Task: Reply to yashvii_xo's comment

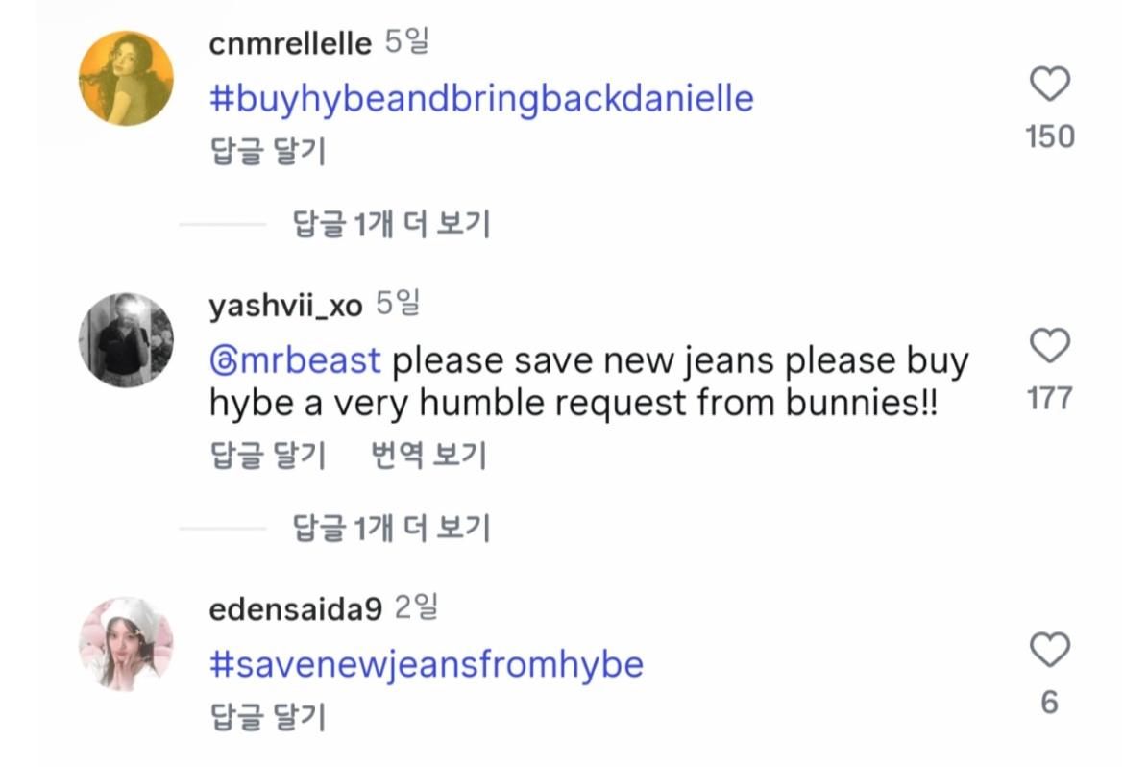Action: (x=268, y=455)
